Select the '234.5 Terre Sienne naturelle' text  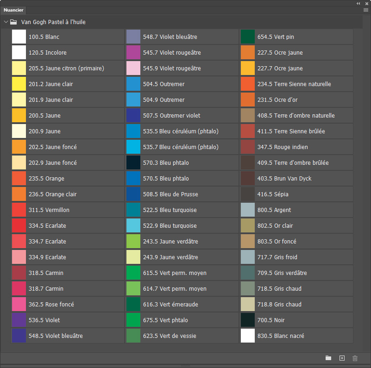294,84
